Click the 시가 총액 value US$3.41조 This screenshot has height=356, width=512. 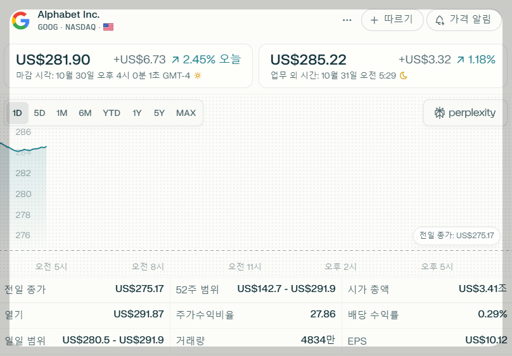(x=483, y=289)
